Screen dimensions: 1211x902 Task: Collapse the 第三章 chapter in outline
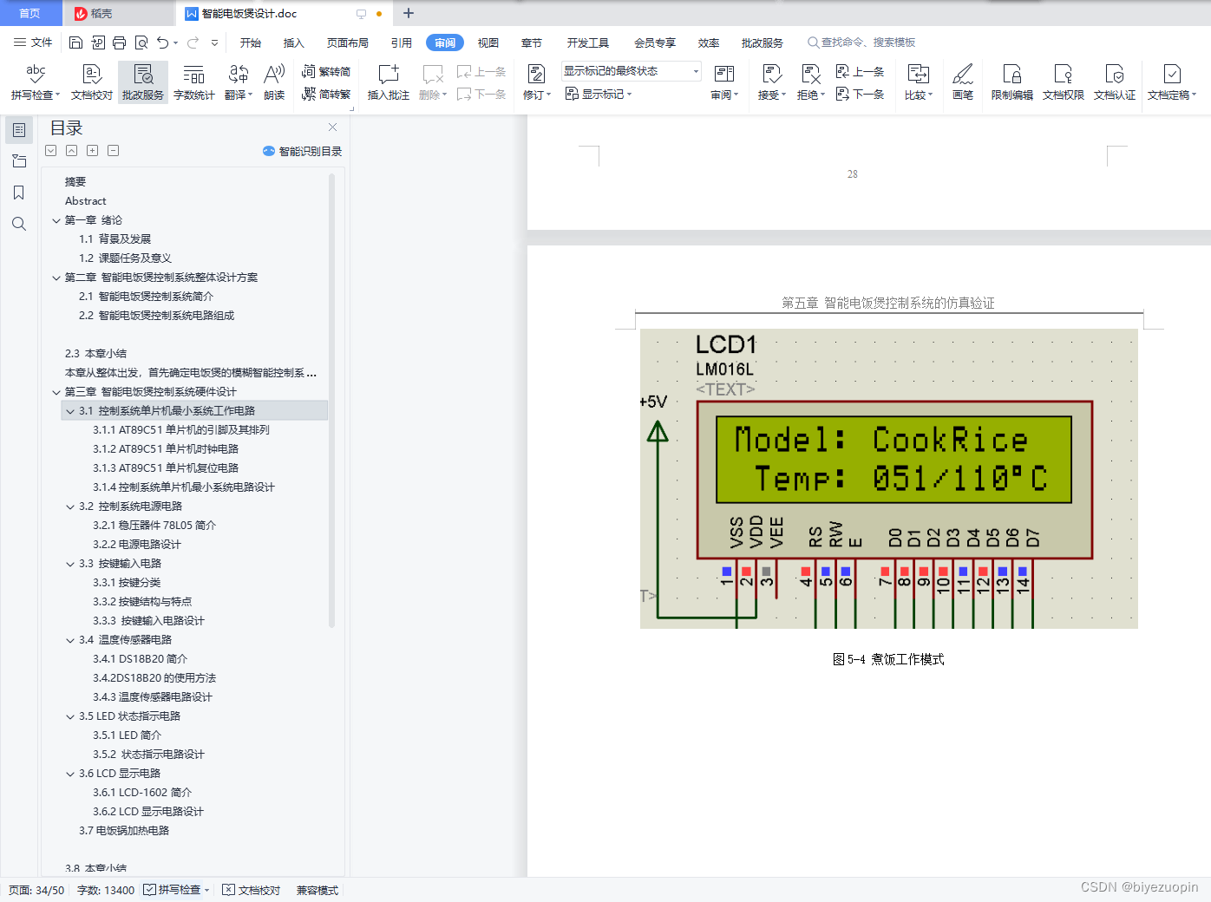pos(56,392)
